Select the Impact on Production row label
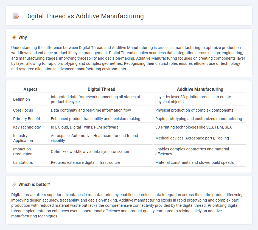The width and height of the screenshot is (258, 230). point(23,152)
